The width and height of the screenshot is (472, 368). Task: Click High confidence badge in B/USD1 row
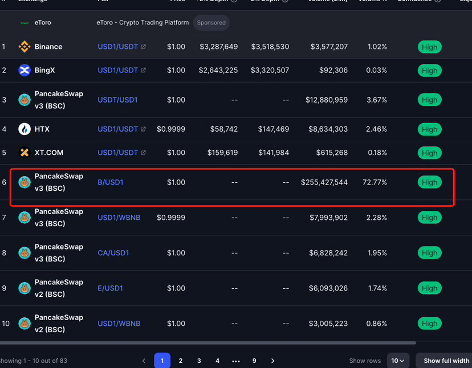click(x=430, y=182)
